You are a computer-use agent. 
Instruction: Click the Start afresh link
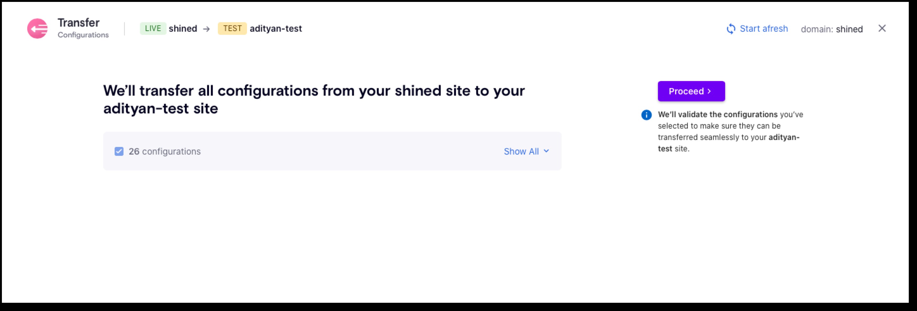pos(763,29)
